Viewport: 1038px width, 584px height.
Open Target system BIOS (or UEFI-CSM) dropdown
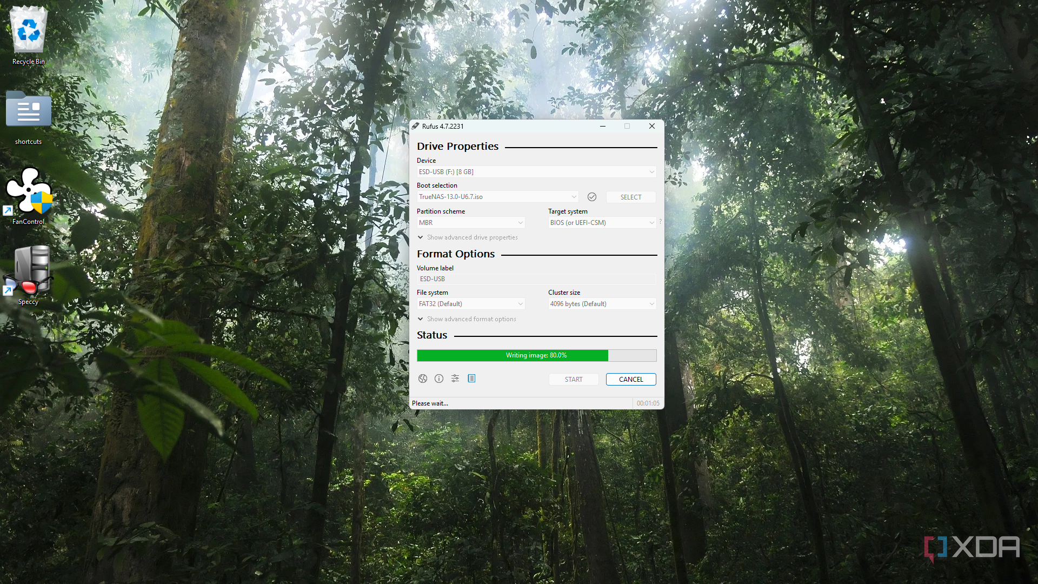point(602,223)
